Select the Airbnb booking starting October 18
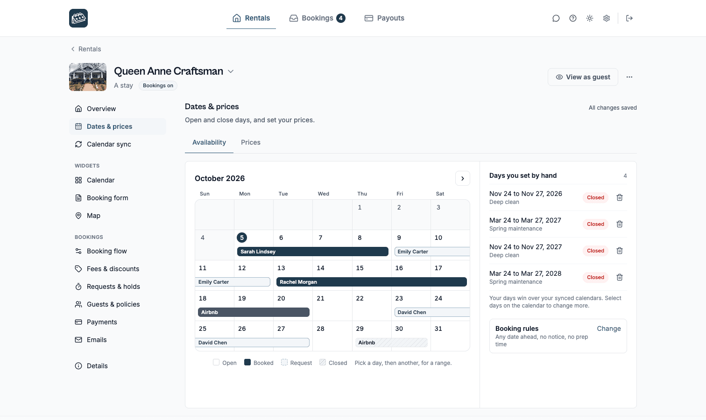Screen dimensions: 706x420 [x=254, y=312]
